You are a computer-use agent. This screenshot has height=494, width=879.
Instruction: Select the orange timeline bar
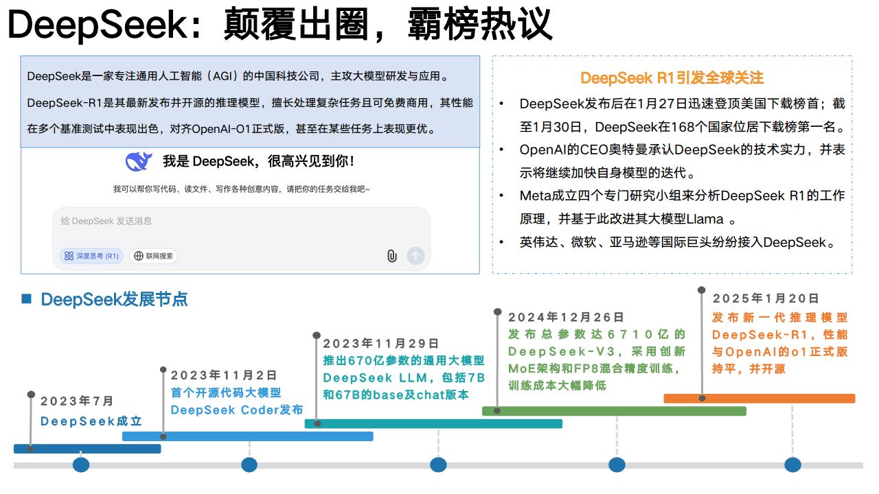[759, 398]
